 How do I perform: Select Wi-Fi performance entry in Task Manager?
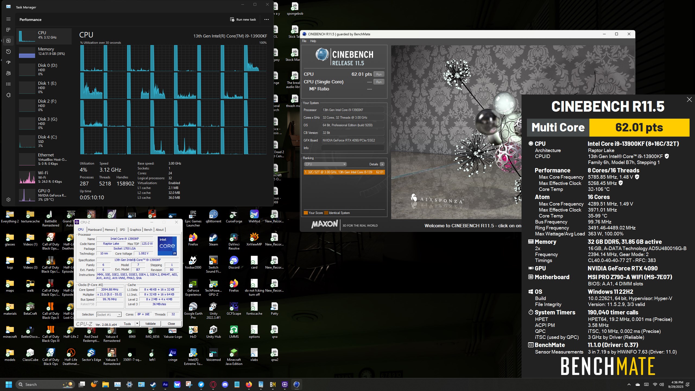pyautogui.click(x=44, y=177)
